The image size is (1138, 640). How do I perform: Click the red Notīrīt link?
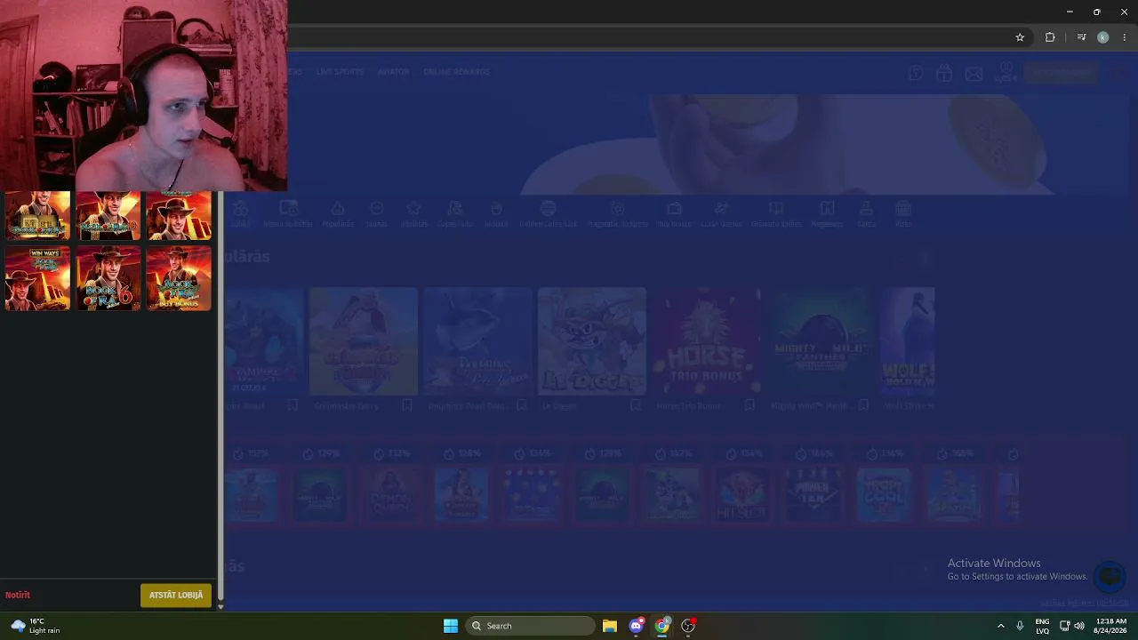18,596
